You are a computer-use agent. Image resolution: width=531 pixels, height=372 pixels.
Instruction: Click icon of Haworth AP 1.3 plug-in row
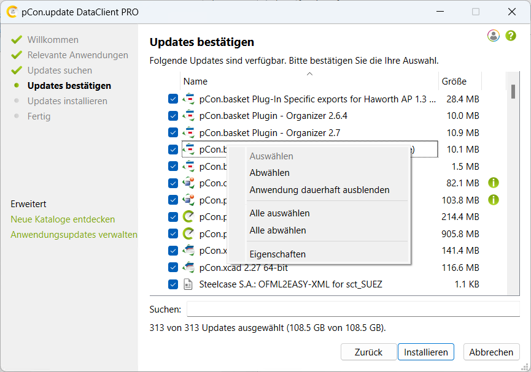tap(188, 99)
